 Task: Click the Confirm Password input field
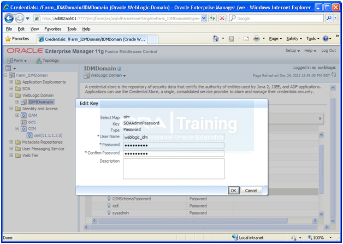click(174, 153)
